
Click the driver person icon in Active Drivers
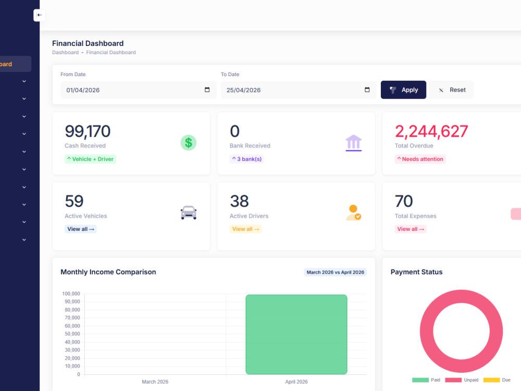(354, 213)
